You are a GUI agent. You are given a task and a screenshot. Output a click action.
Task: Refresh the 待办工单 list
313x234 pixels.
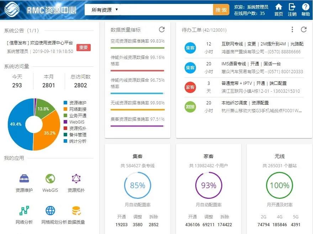(303, 29)
